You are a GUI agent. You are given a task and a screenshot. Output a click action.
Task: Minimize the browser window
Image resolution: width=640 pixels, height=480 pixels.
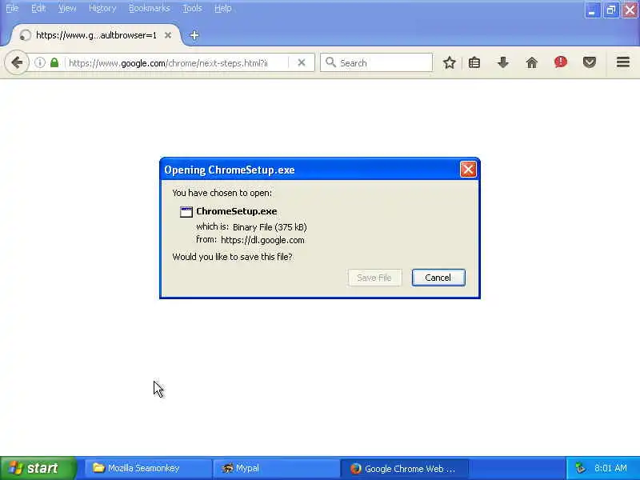point(592,10)
